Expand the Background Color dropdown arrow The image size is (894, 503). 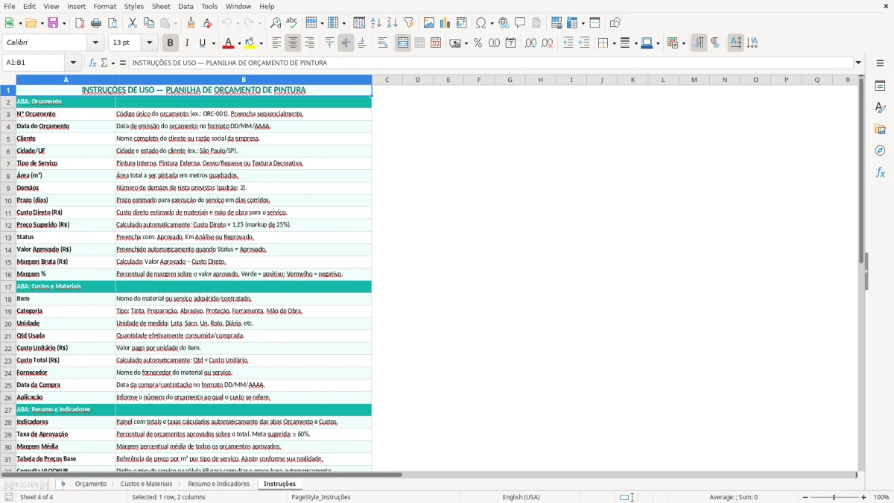[261, 43]
